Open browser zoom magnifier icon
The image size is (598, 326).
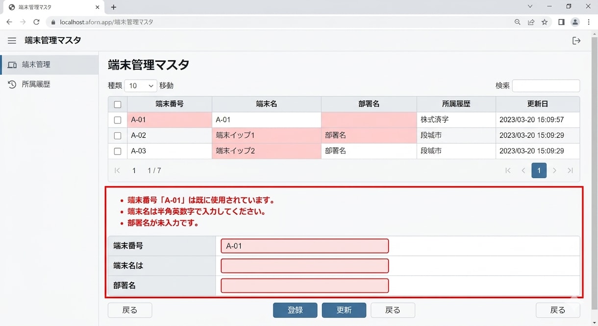coord(518,22)
